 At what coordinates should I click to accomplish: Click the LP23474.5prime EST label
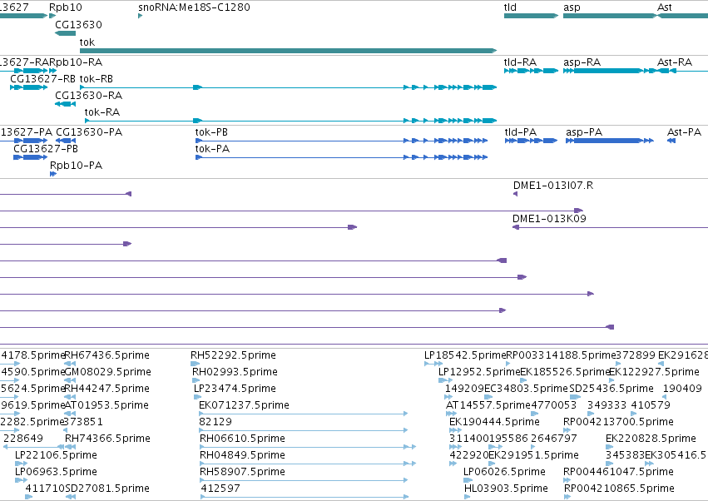pyautogui.click(x=235, y=389)
